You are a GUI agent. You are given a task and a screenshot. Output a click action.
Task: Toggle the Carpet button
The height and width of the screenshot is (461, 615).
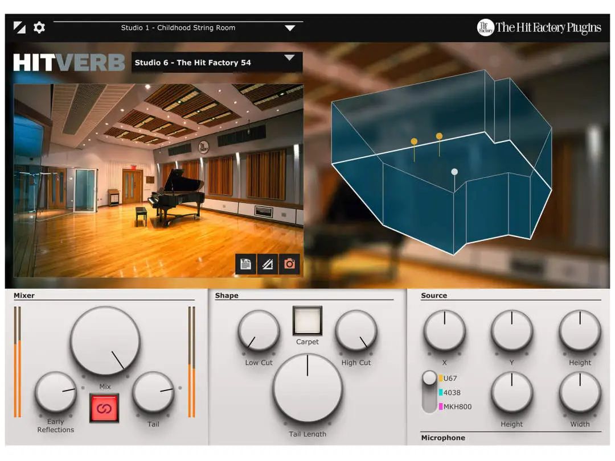(x=307, y=321)
